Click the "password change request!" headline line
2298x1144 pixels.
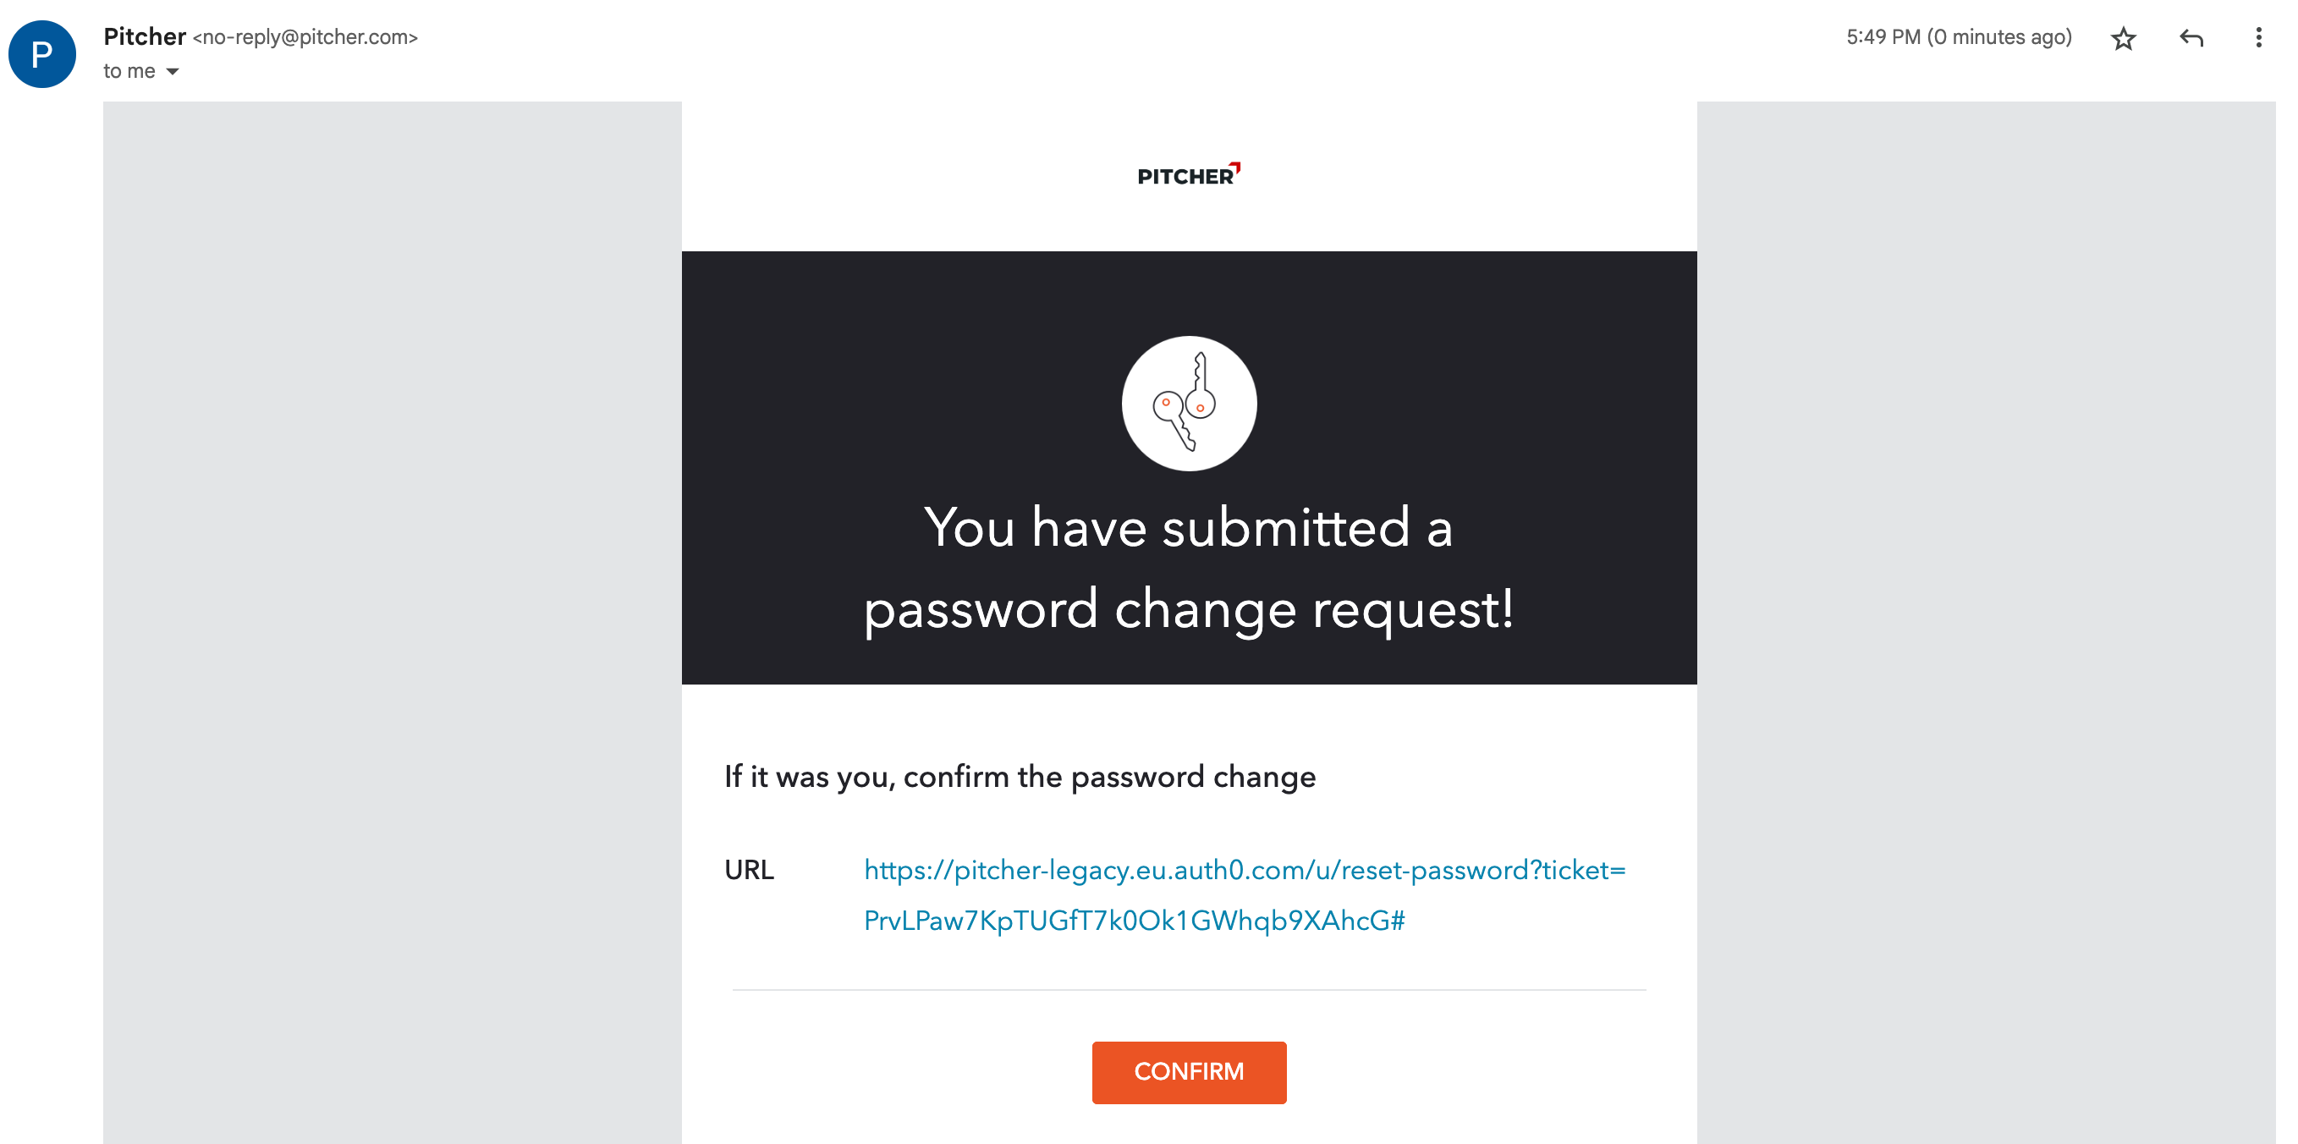[x=1188, y=609]
